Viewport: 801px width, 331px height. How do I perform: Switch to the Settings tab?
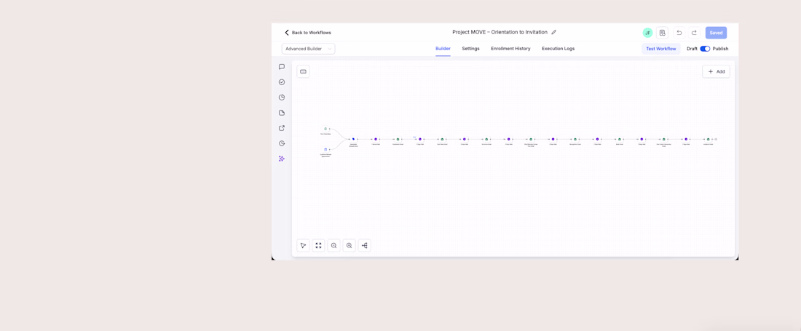pyautogui.click(x=470, y=49)
